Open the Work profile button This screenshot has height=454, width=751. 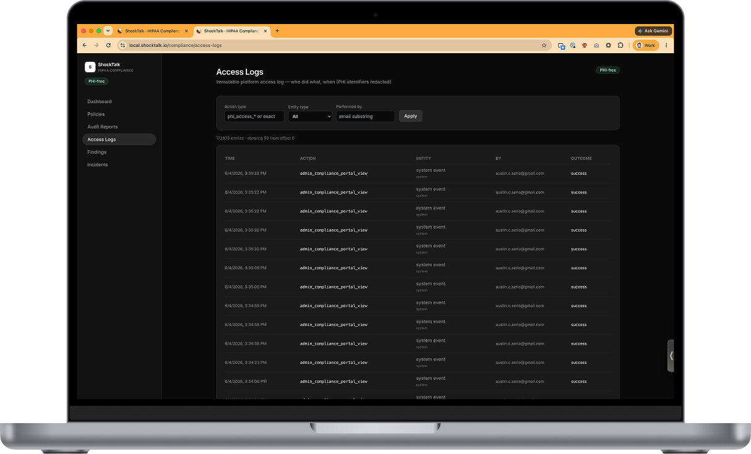[x=646, y=45]
